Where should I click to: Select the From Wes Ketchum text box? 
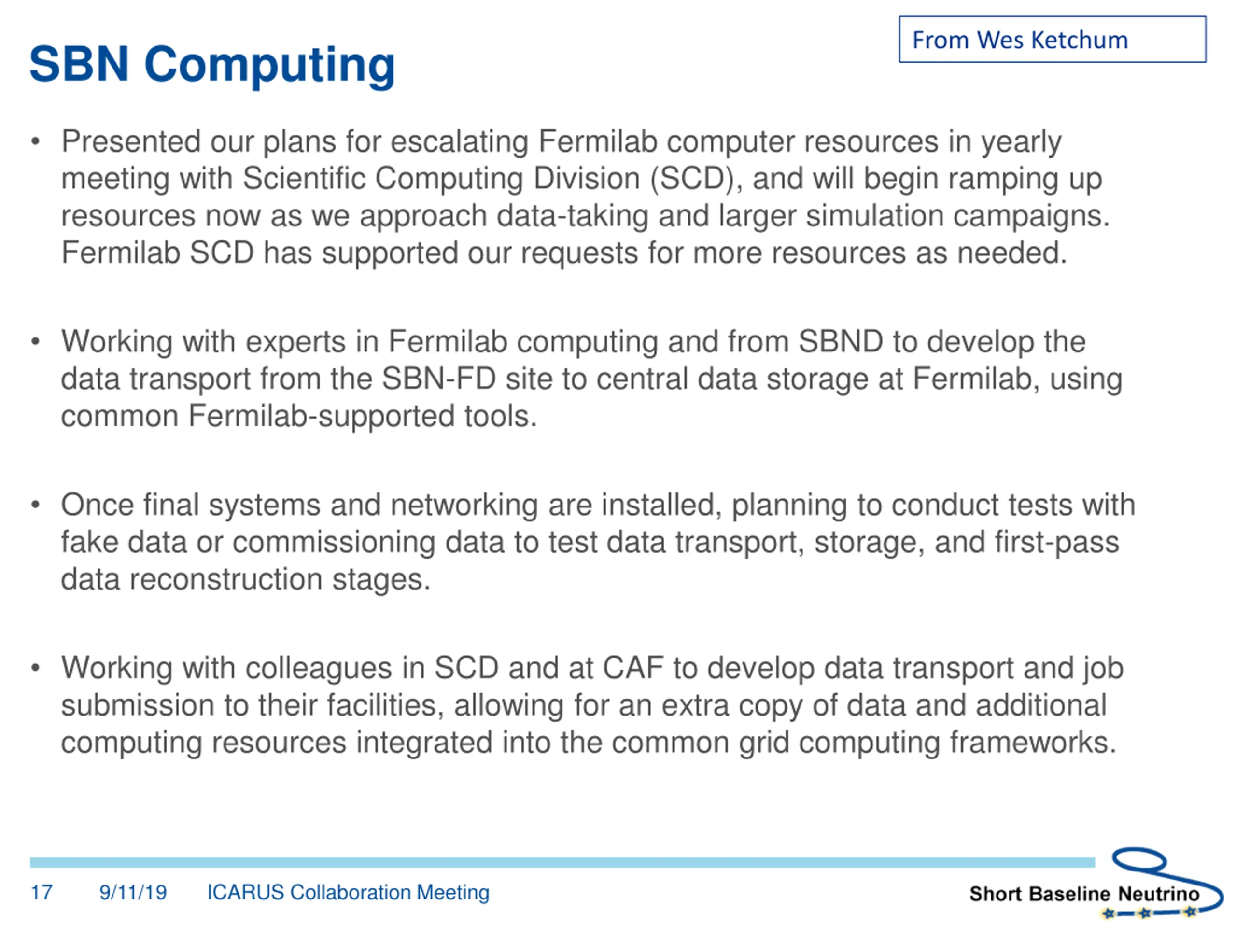click(1052, 39)
